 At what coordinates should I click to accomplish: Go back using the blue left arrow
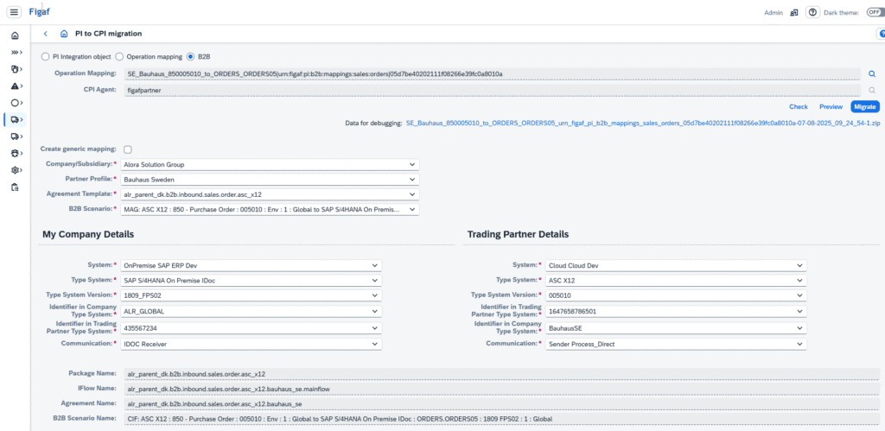coord(45,34)
